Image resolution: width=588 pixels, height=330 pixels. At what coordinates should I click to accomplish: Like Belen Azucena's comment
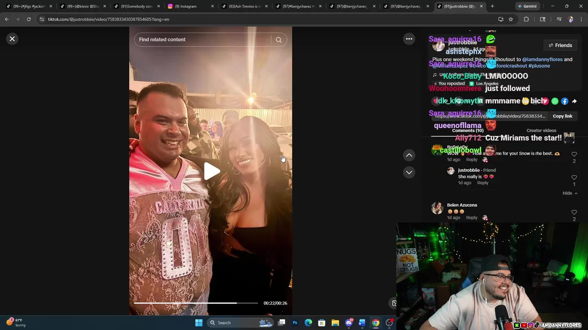[x=574, y=213]
